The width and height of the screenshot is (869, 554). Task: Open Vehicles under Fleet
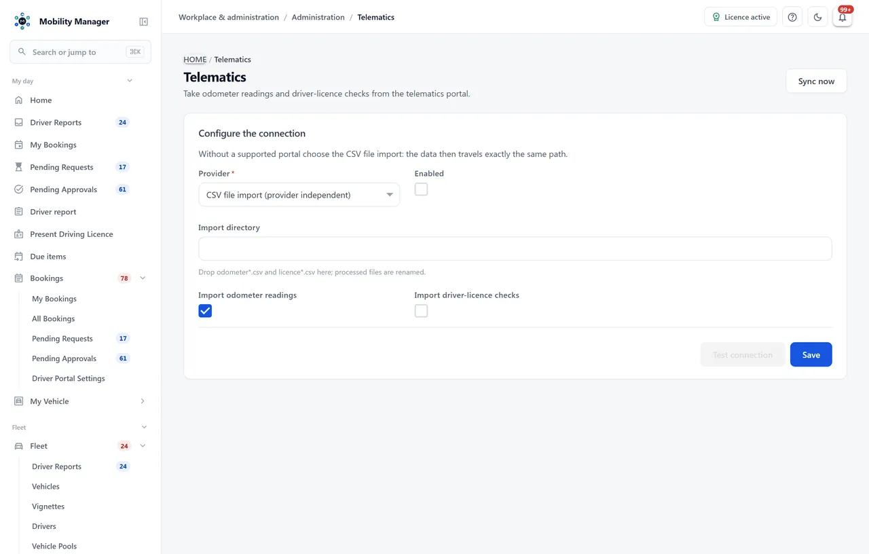click(45, 486)
